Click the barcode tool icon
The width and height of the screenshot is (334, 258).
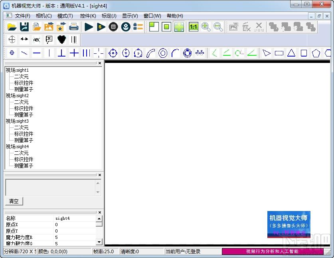click(x=74, y=39)
